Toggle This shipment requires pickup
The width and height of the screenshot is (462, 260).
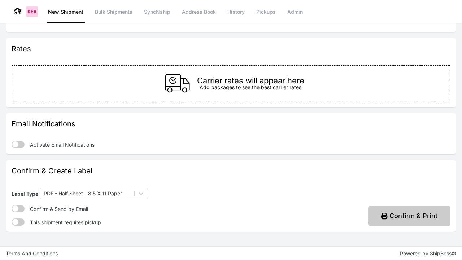pyautogui.click(x=18, y=222)
